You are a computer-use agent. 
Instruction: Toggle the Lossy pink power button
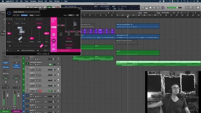54,35
